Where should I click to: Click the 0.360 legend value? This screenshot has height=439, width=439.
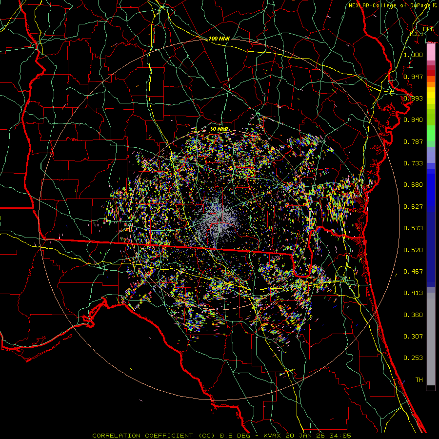413,315
